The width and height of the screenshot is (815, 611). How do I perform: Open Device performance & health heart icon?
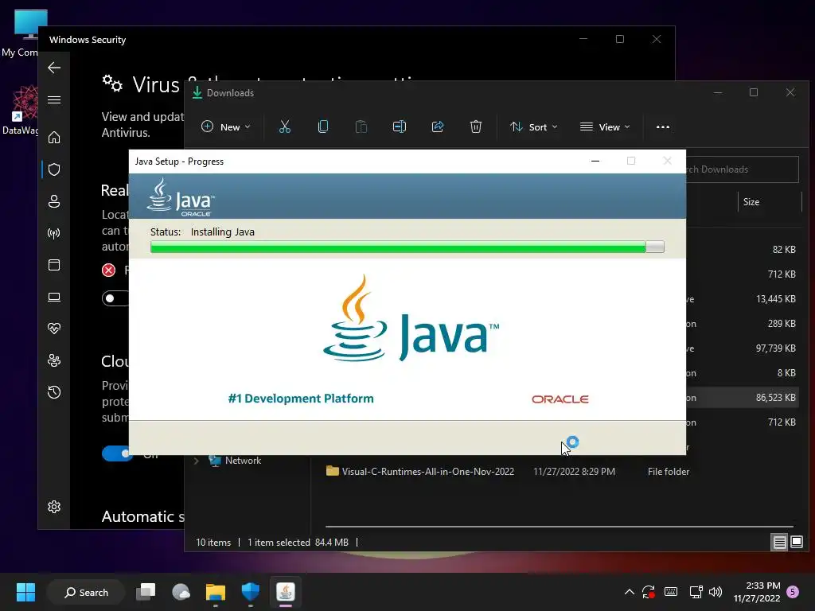[x=54, y=329]
